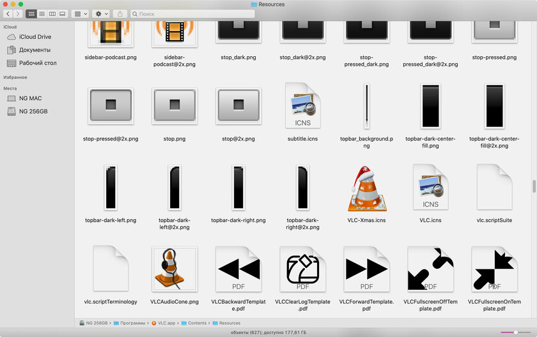Select the subtitle.icns file icon
The image size is (537, 337).
[x=302, y=106]
